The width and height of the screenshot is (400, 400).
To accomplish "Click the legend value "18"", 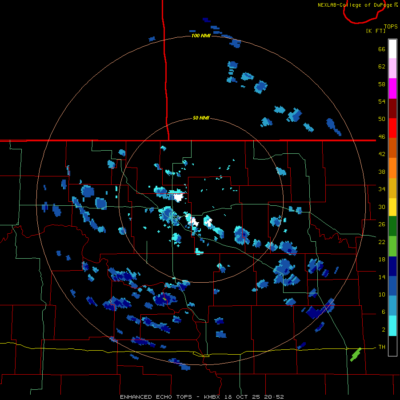I will 382,260.
